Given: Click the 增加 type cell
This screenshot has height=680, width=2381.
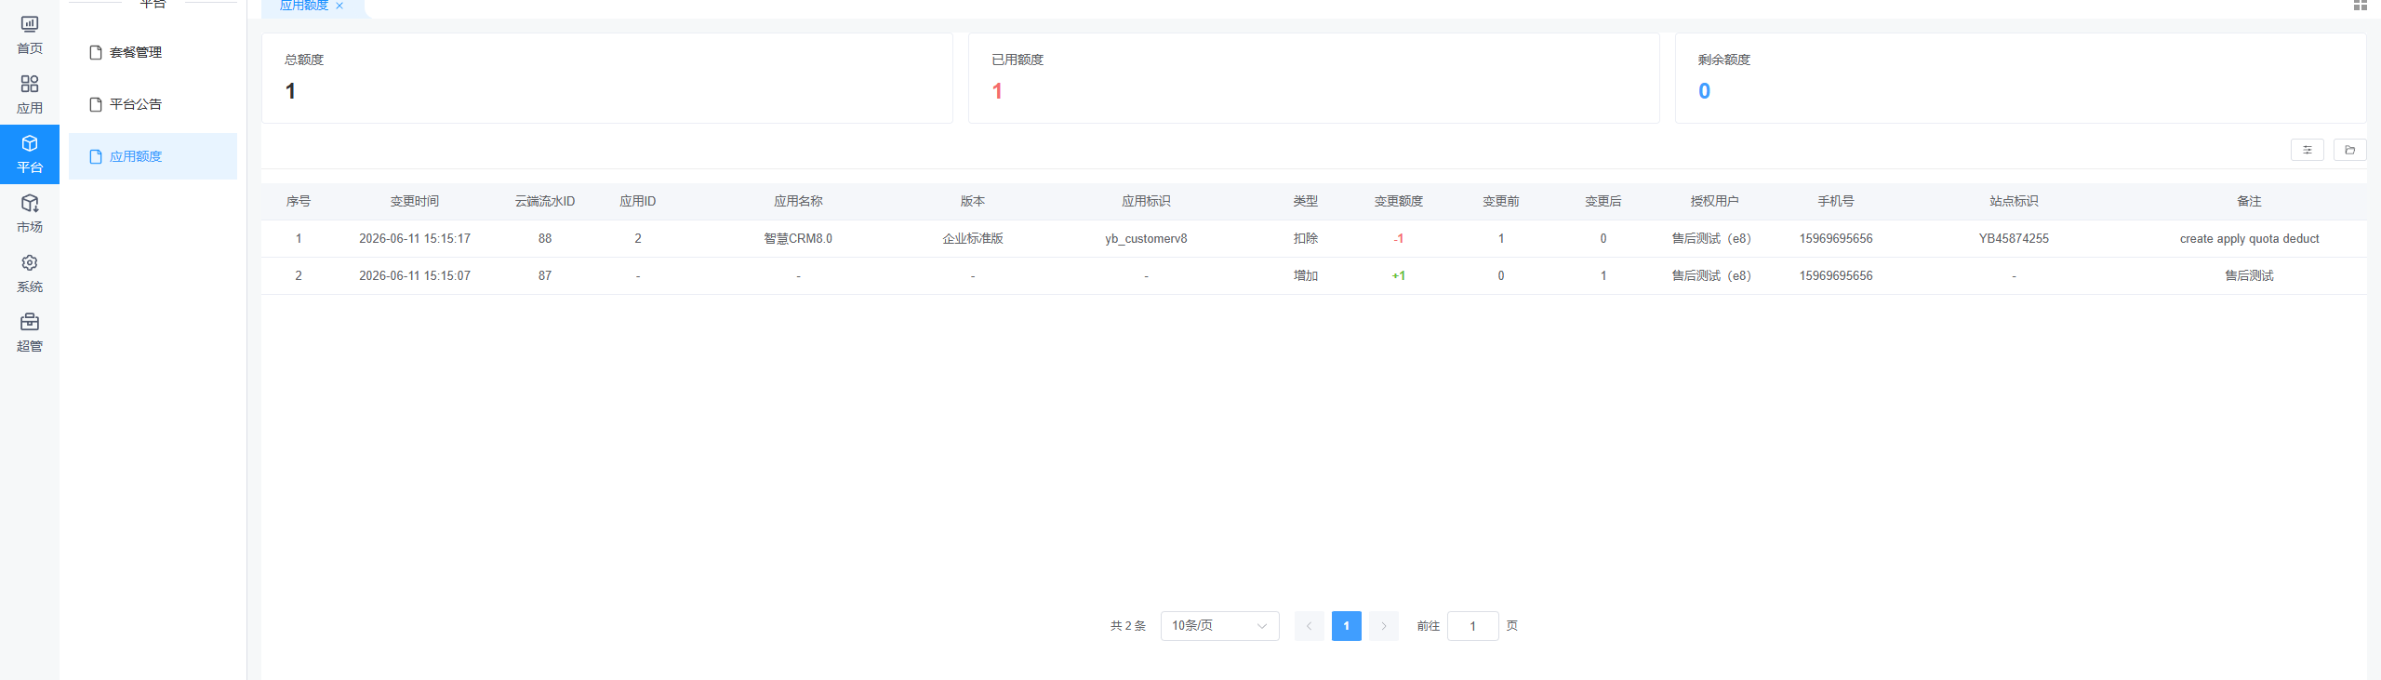Looking at the screenshot, I should [1305, 276].
